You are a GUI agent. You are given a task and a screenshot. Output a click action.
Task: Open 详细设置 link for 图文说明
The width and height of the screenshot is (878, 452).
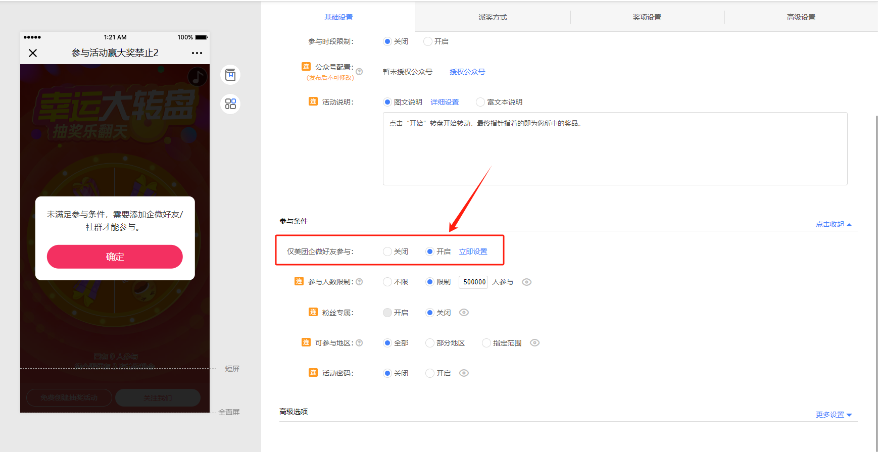445,102
